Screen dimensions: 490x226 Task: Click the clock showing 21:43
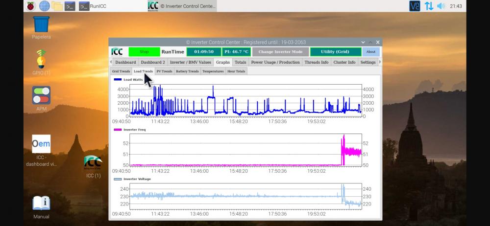pyautogui.click(x=456, y=6)
